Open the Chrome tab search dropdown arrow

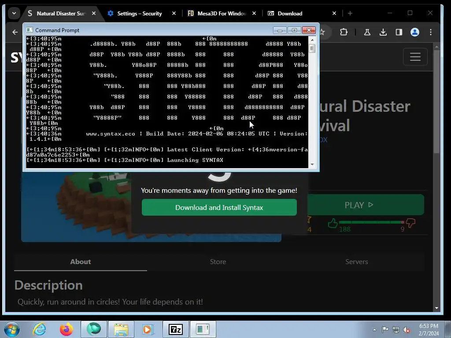tap(14, 13)
